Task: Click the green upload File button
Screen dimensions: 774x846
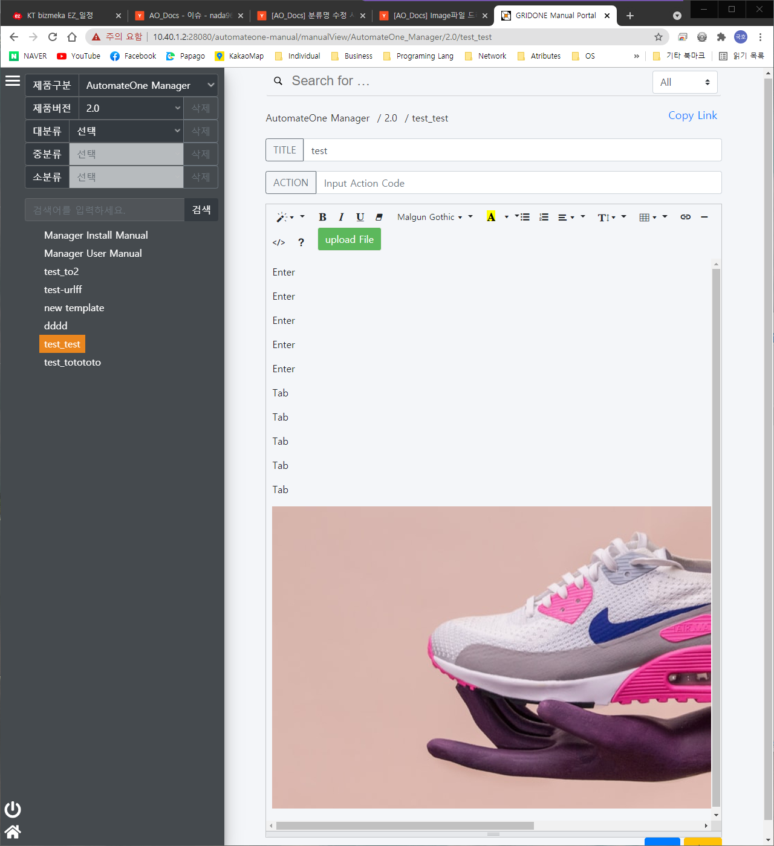Action: click(350, 239)
